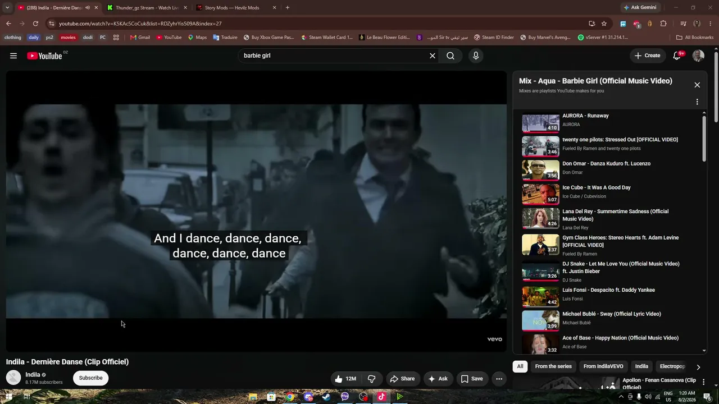Viewport: 719px width, 404px height.
Task: Select the Indila filter chip
Action: pos(641,366)
